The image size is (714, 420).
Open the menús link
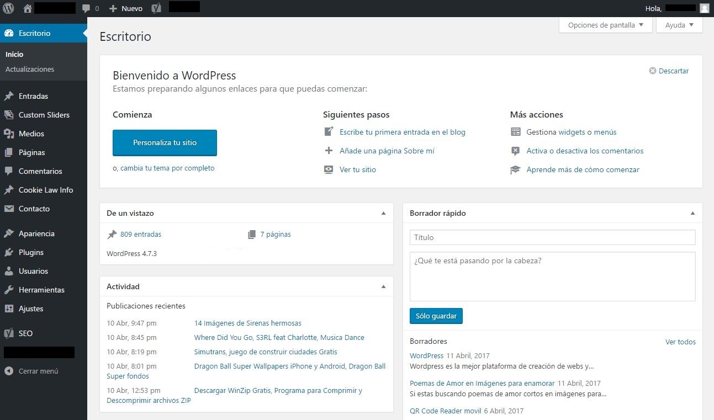click(605, 132)
